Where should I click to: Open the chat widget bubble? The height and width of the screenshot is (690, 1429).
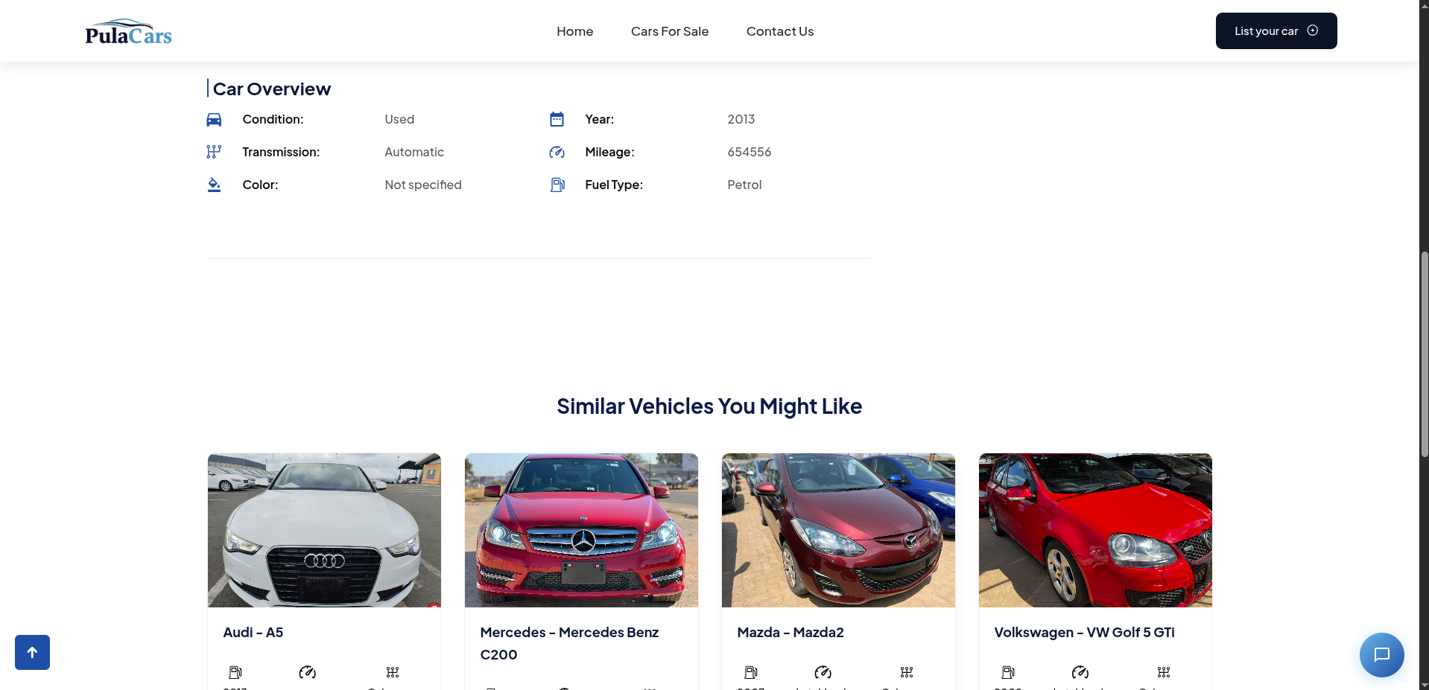coord(1381,654)
